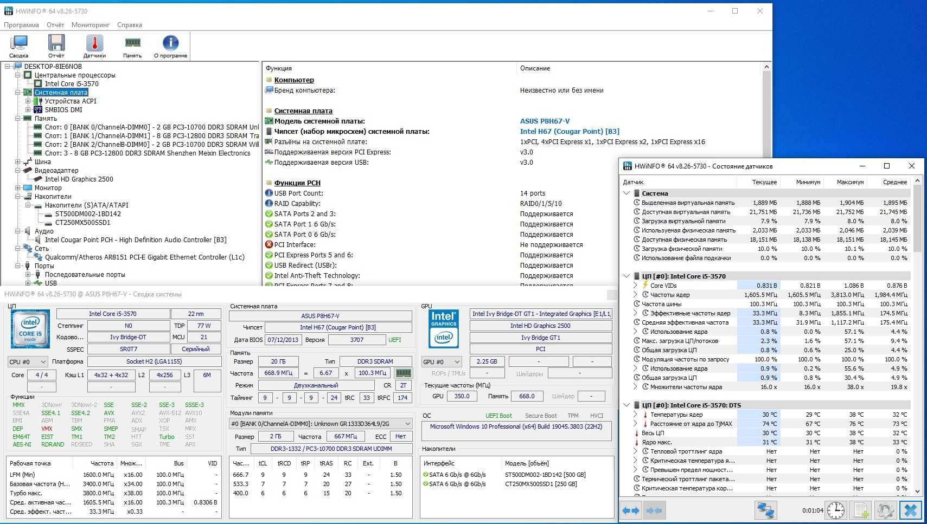Click the log-file sheet icon with plus

click(x=861, y=510)
